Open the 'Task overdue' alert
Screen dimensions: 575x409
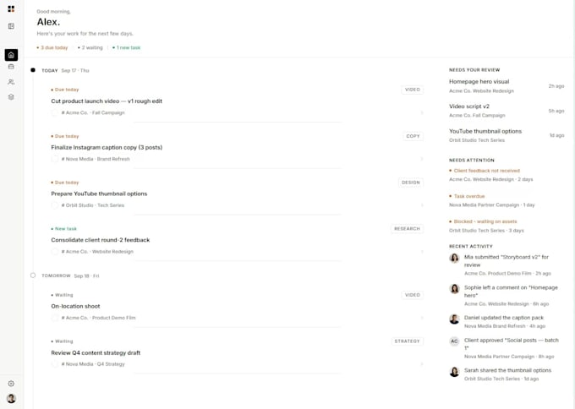click(492, 200)
